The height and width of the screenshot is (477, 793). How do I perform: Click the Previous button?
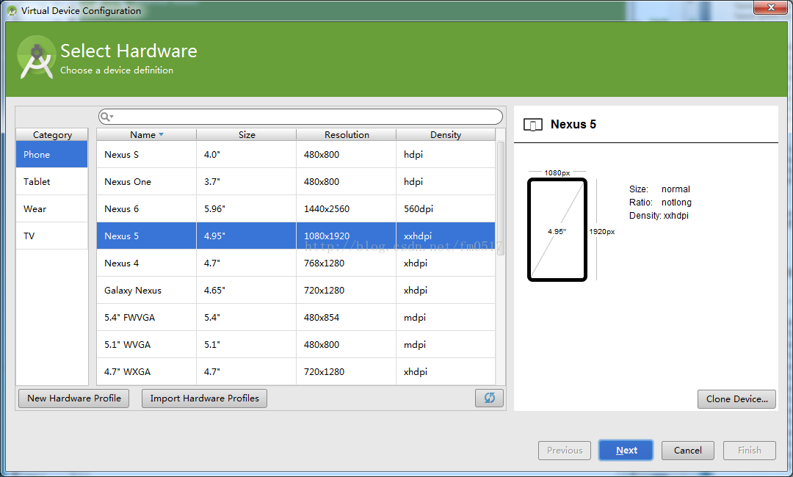coord(565,451)
